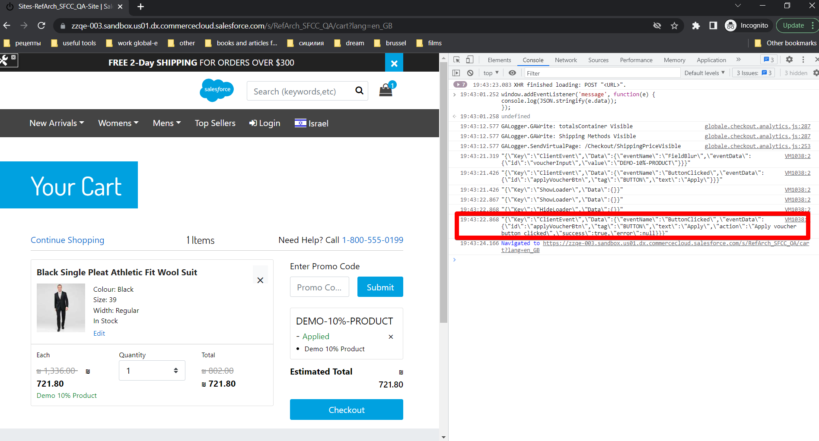Focus the site search keywords field
Image resolution: width=819 pixels, height=441 pixels.
click(x=300, y=91)
